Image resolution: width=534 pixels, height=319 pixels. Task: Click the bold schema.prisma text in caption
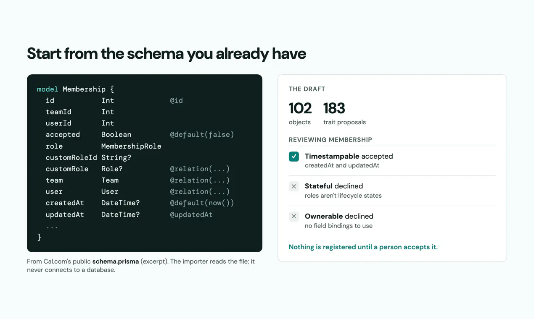point(116,261)
